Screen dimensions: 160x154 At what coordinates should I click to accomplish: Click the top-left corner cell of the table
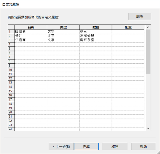point(11,27)
